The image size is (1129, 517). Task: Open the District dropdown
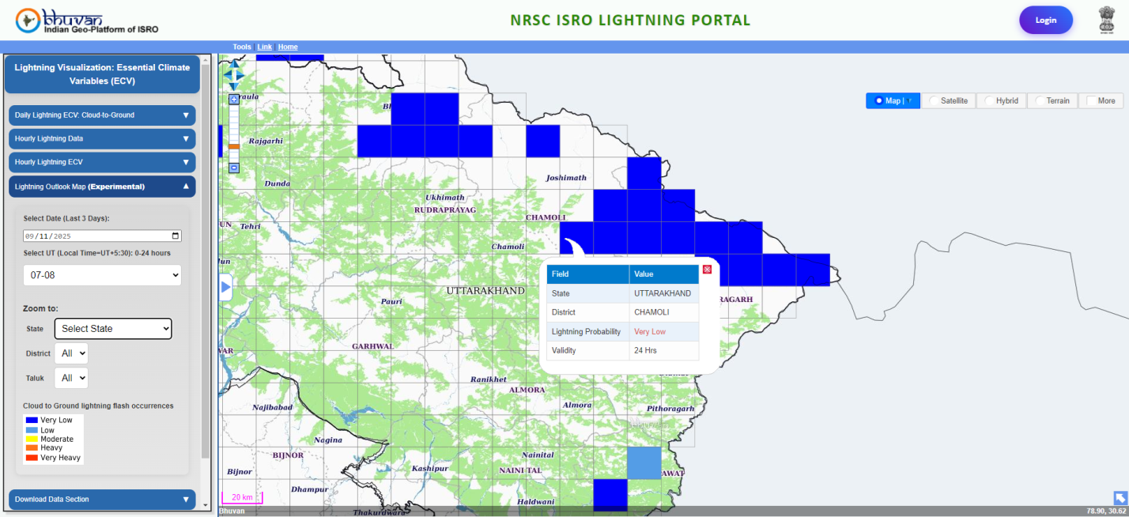[71, 353]
